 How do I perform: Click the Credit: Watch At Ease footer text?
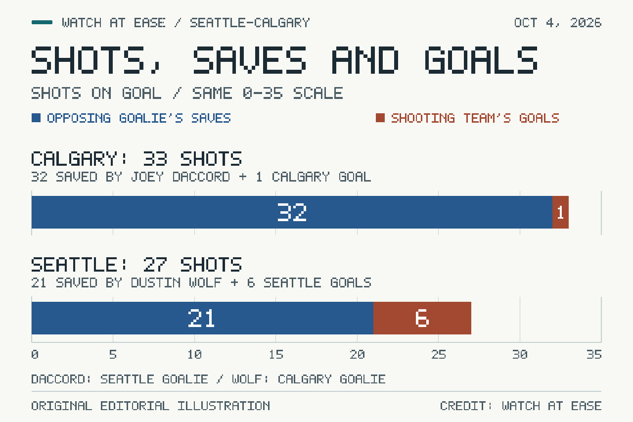tap(521, 406)
